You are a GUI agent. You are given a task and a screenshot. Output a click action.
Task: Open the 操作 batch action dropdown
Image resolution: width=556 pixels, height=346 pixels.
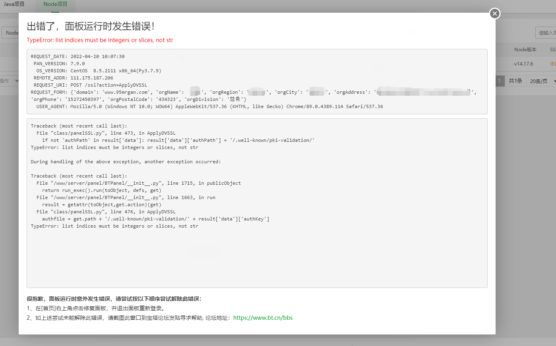10,81
